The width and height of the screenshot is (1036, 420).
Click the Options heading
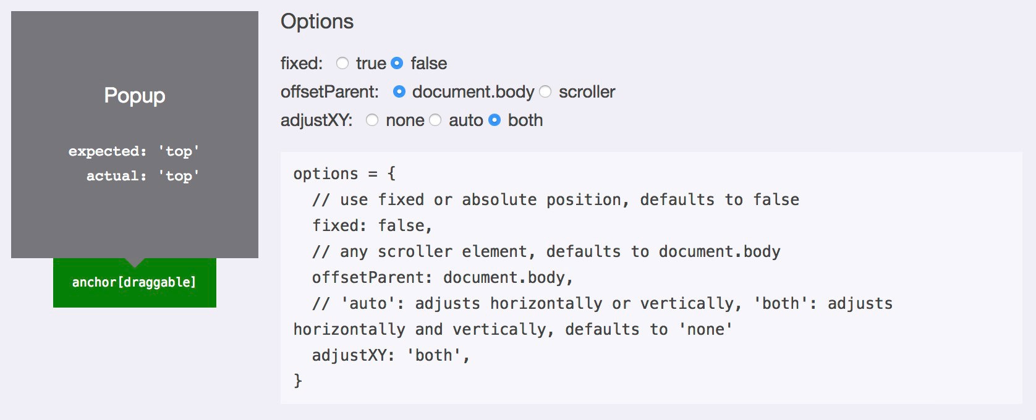pyautogui.click(x=317, y=22)
